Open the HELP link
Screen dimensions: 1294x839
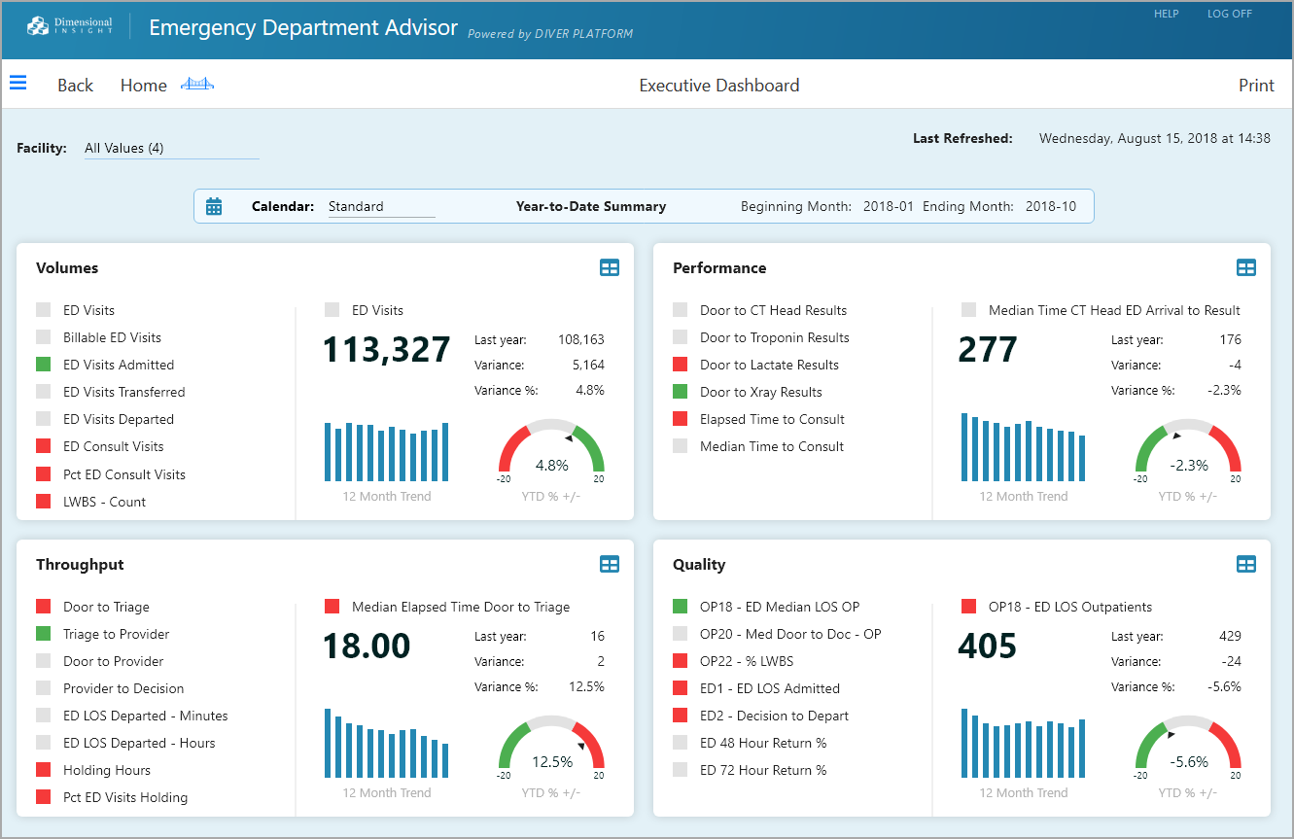pyautogui.click(x=1167, y=14)
